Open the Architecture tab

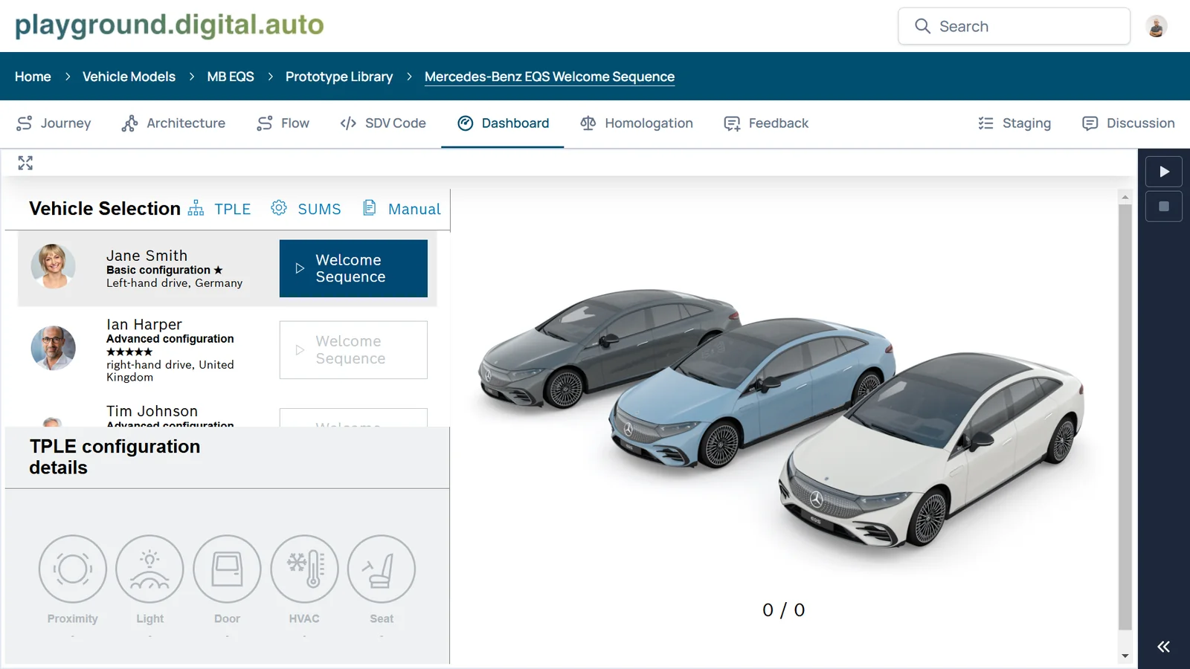pyautogui.click(x=173, y=123)
